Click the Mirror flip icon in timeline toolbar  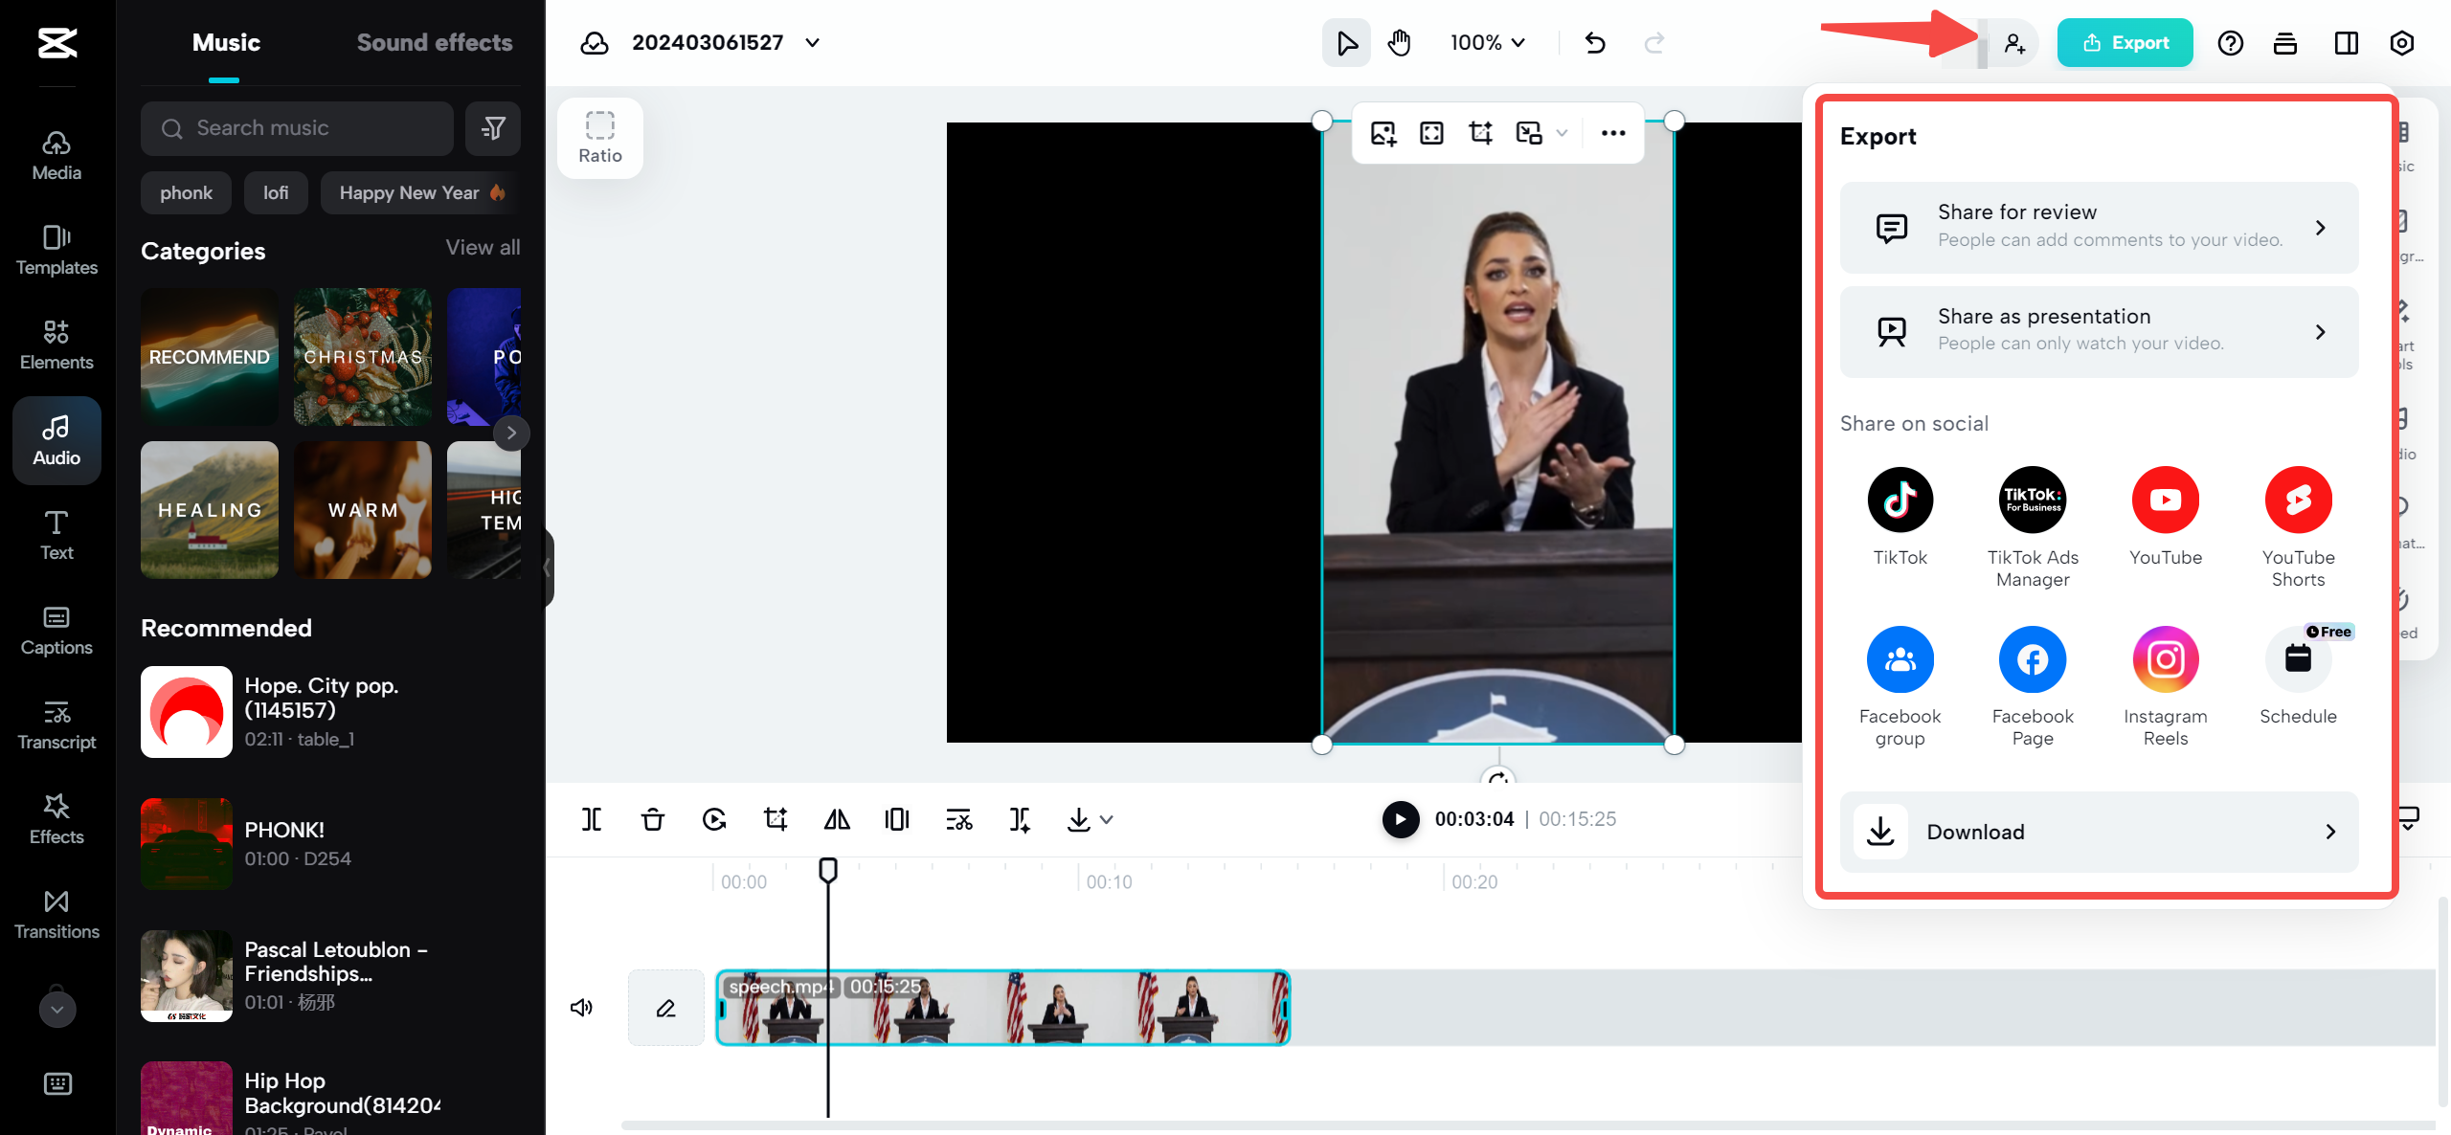pyautogui.click(x=837, y=819)
